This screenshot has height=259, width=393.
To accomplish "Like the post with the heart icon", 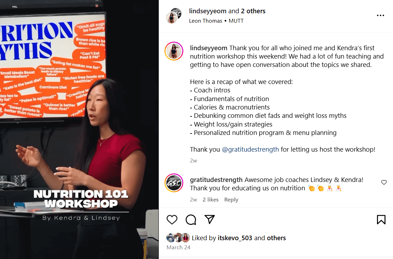I will 172,220.
